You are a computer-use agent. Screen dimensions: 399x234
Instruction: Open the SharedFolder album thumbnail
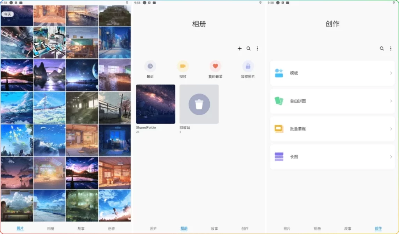point(155,104)
